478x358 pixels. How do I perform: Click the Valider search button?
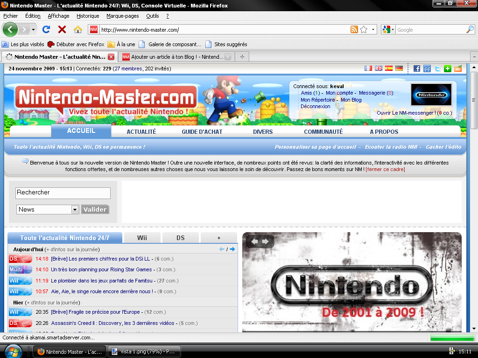[95, 209]
